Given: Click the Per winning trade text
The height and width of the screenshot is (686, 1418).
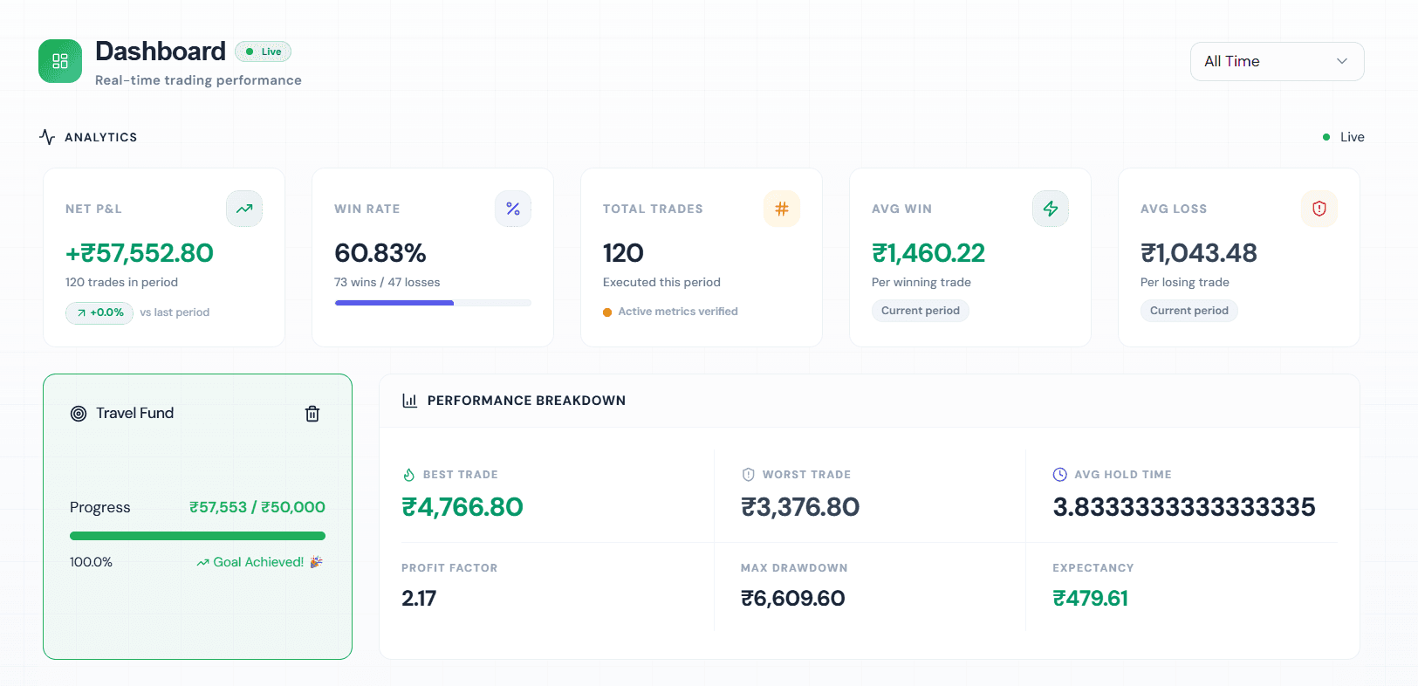Looking at the screenshot, I should point(921,282).
